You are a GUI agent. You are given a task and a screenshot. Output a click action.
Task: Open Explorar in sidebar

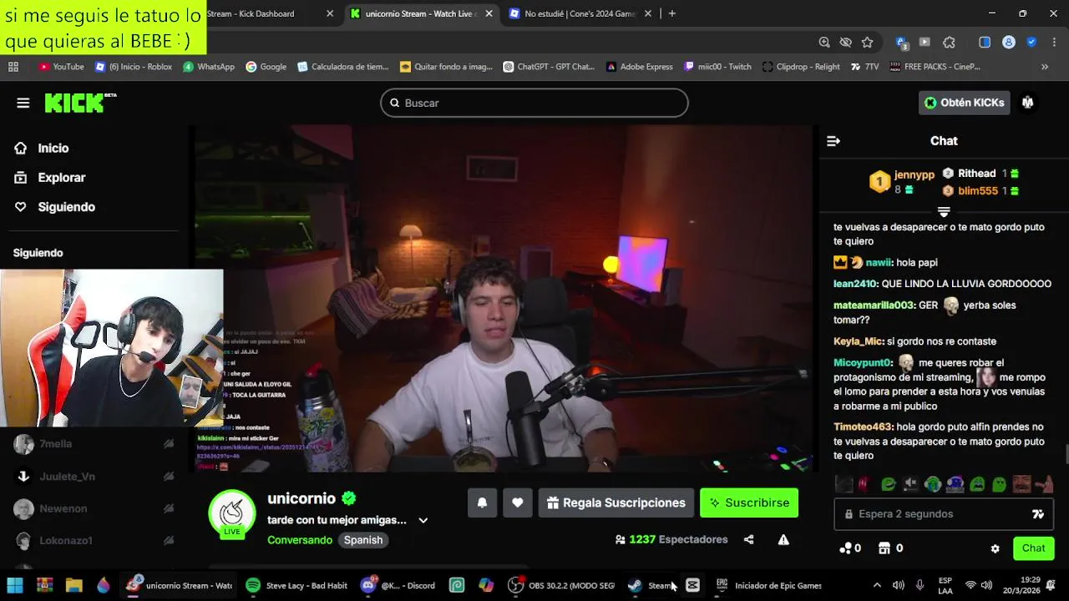(50, 177)
